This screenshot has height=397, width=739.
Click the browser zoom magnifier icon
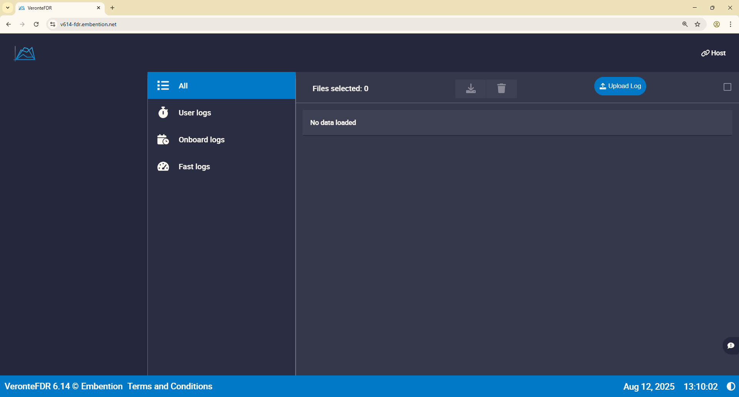coord(685,24)
